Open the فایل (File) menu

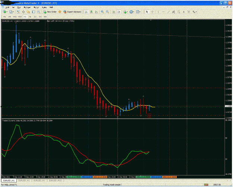point(7,7)
